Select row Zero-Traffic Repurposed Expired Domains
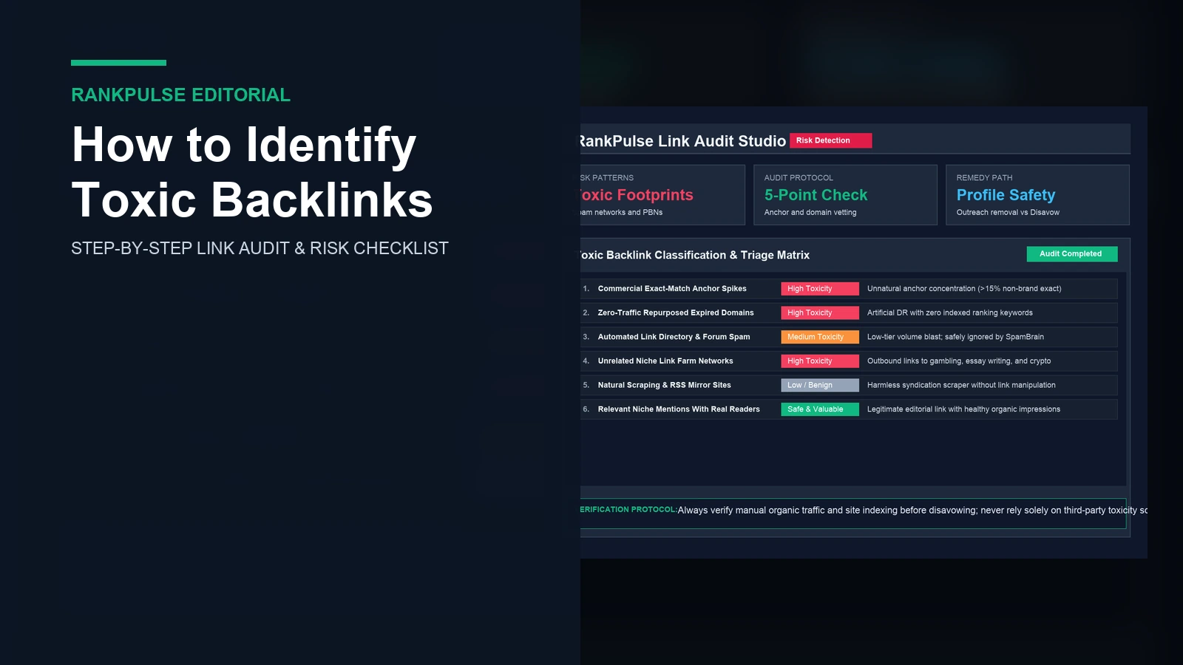 [849, 313]
